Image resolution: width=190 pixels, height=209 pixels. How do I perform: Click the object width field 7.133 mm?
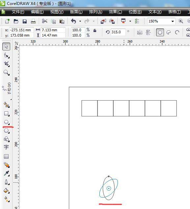[53, 30]
